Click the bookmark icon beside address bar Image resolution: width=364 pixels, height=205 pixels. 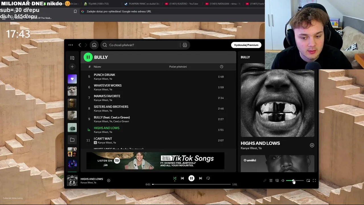pos(75,11)
